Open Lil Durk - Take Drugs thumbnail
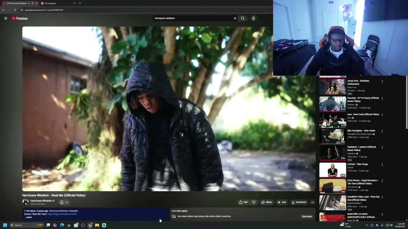This screenshot has height=229, width=408. pyautogui.click(x=332, y=170)
